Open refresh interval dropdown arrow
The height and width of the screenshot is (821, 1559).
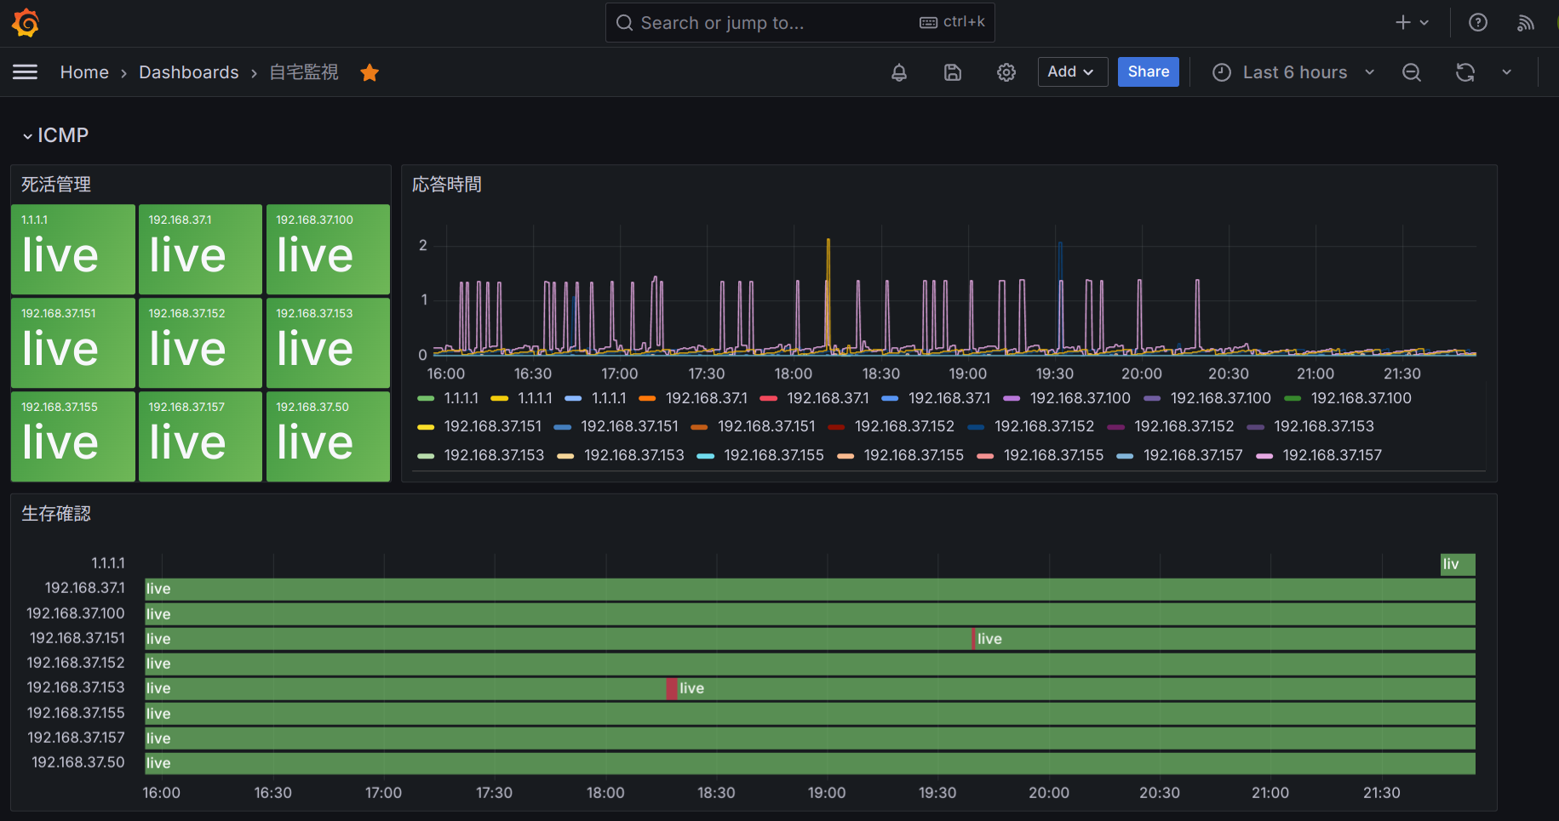click(x=1507, y=72)
